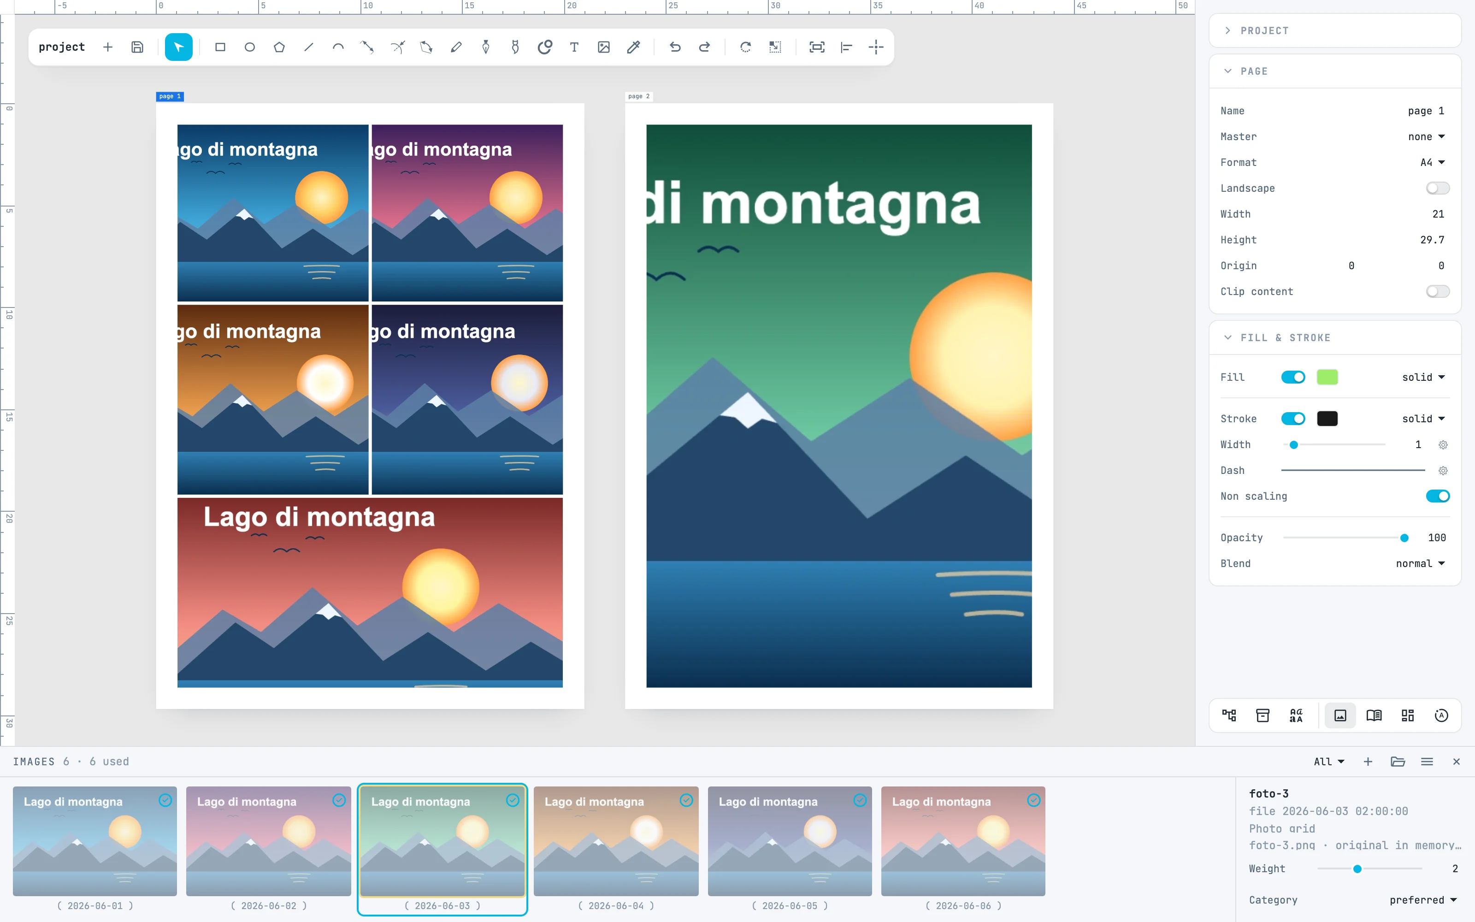
Task: Choose the straight line tool
Action: point(308,47)
